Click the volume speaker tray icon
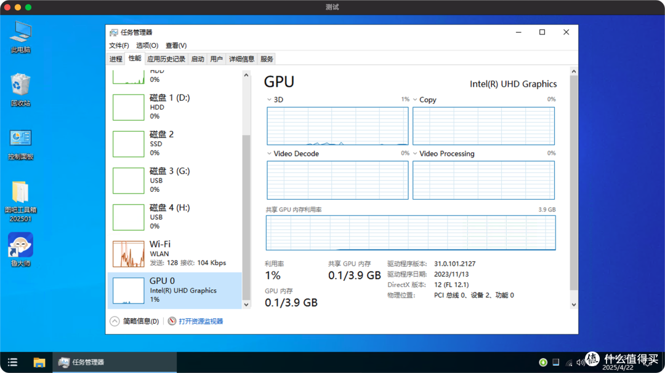 pyautogui.click(x=580, y=363)
